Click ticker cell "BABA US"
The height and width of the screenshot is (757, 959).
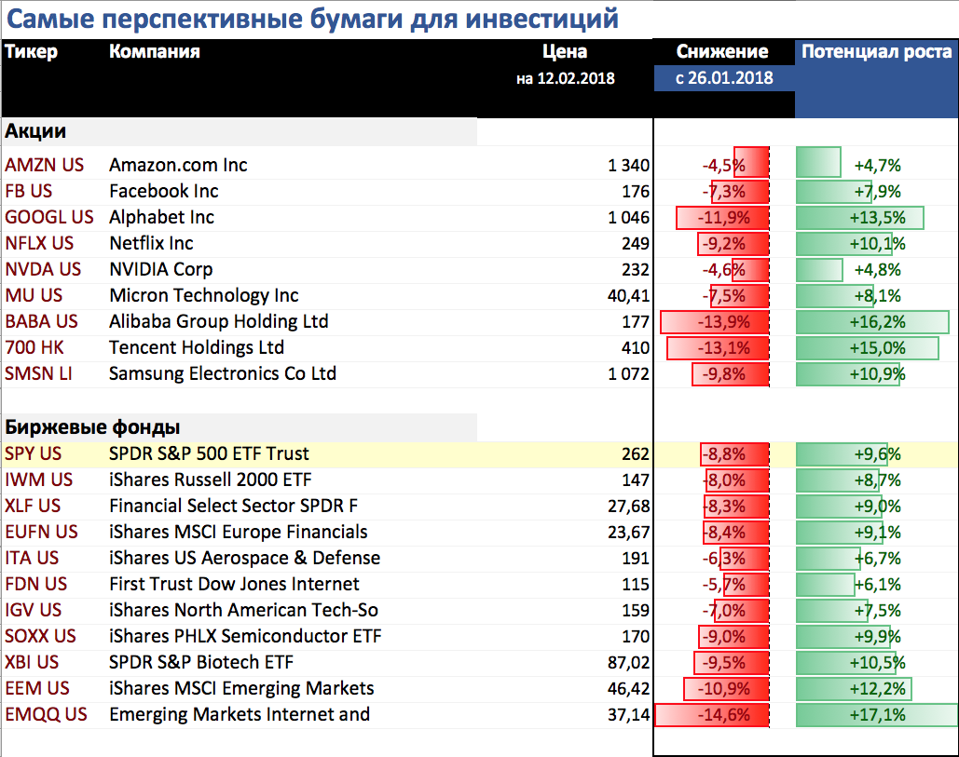(x=42, y=321)
